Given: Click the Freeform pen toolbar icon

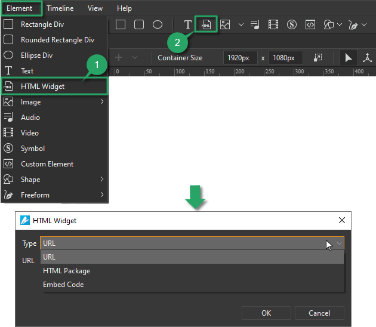Looking at the screenshot, I should pyautogui.click(x=353, y=24).
